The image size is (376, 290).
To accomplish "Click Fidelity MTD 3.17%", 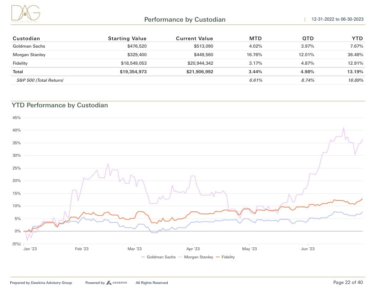I will [x=256, y=63].
